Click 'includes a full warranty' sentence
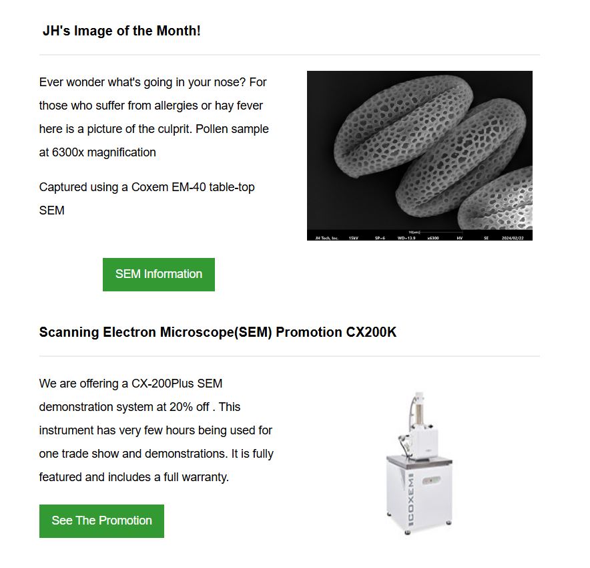The image size is (590, 568). [168, 477]
